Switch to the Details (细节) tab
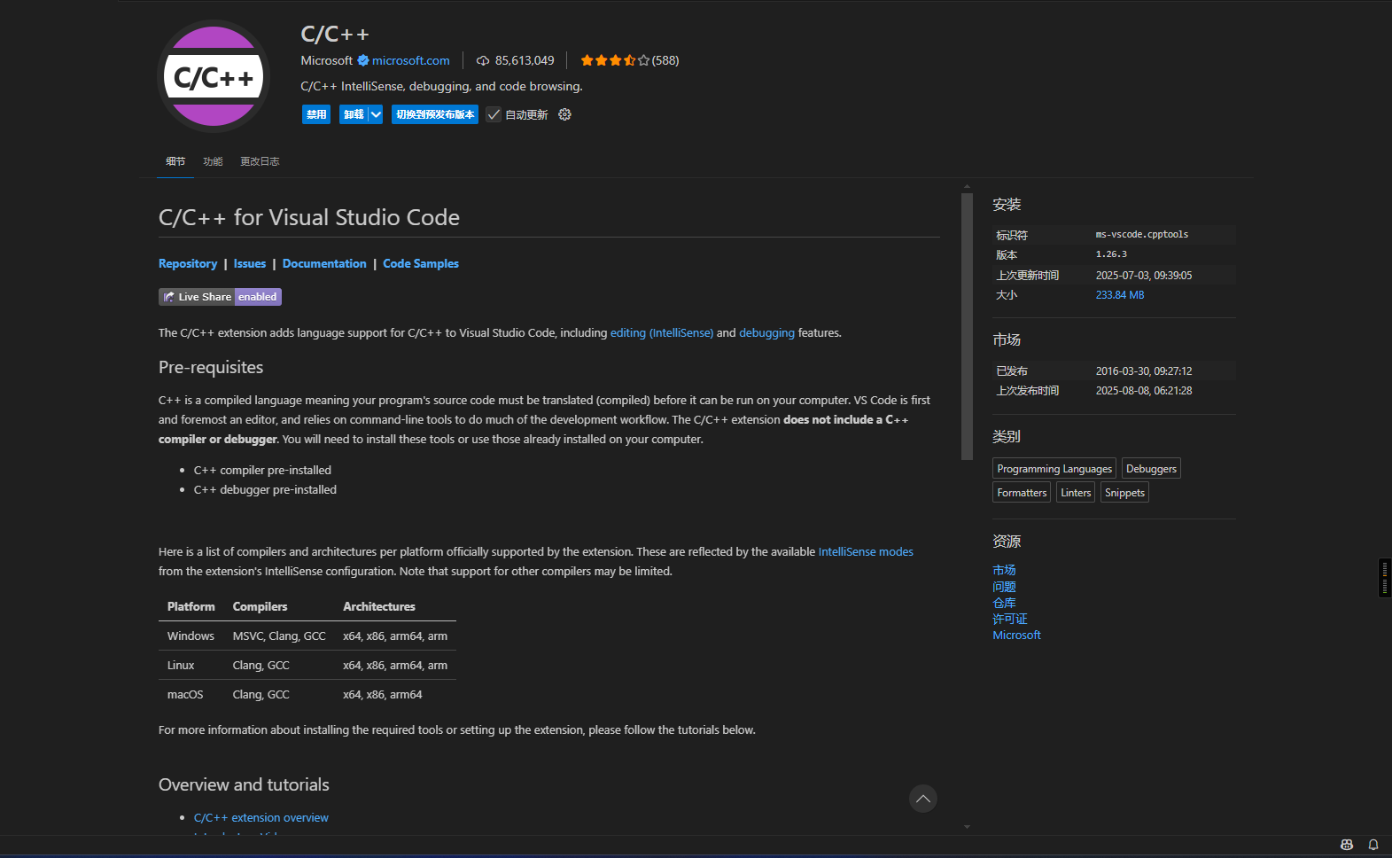This screenshot has width=1392, height=858. coord(175,161)
